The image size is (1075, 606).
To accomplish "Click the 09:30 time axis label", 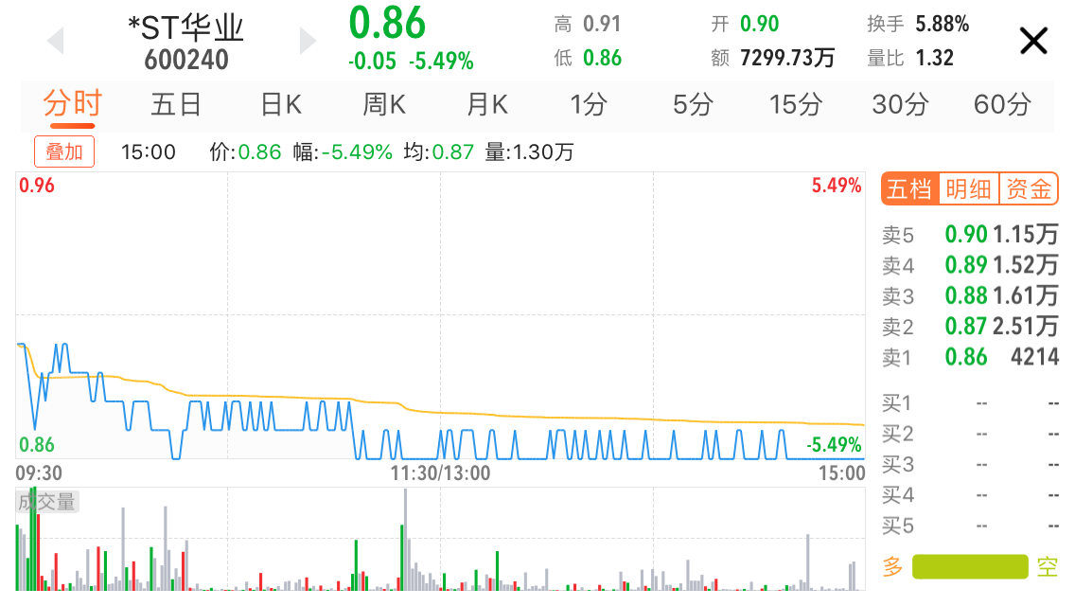I will pyautogui.click(x=39, y=472).
